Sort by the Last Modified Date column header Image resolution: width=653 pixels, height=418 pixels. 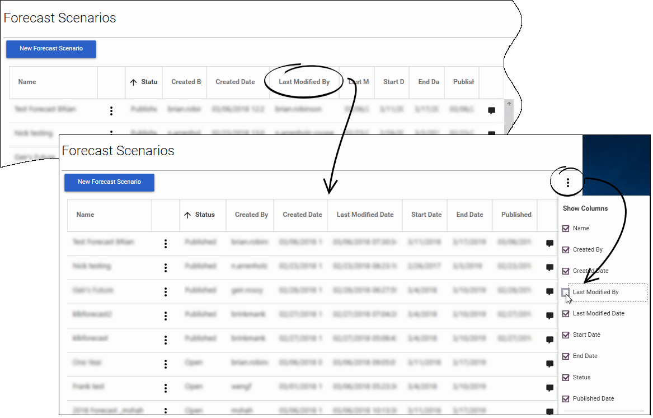pyautogui.click(x=365, y=215)
